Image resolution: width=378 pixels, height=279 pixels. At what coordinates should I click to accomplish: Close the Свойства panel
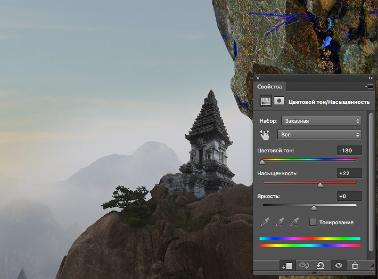tap(258, 78)
